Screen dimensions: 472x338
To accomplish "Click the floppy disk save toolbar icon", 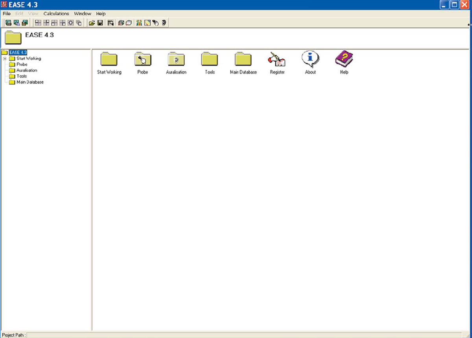I will tap(100, 23).
